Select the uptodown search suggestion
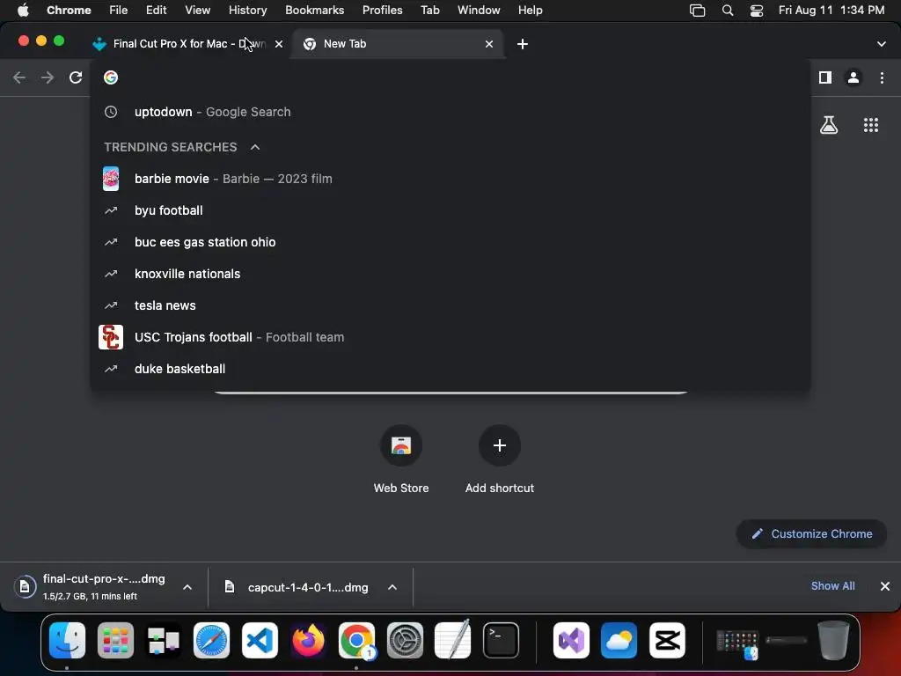Screen dimensions: 901x676 pyautogui.click(x=450, y=112)
